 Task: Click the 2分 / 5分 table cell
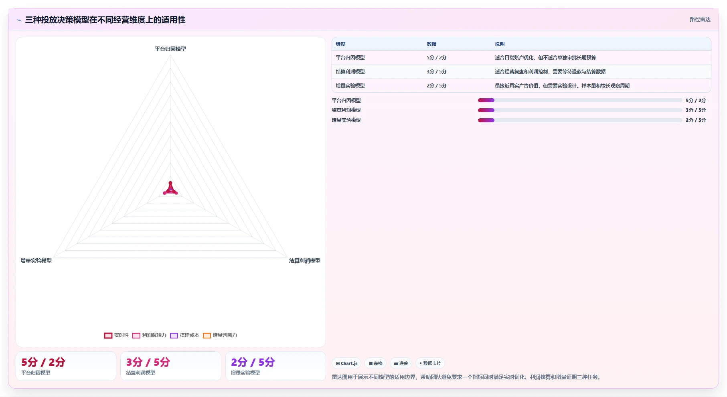pos(437,86)
